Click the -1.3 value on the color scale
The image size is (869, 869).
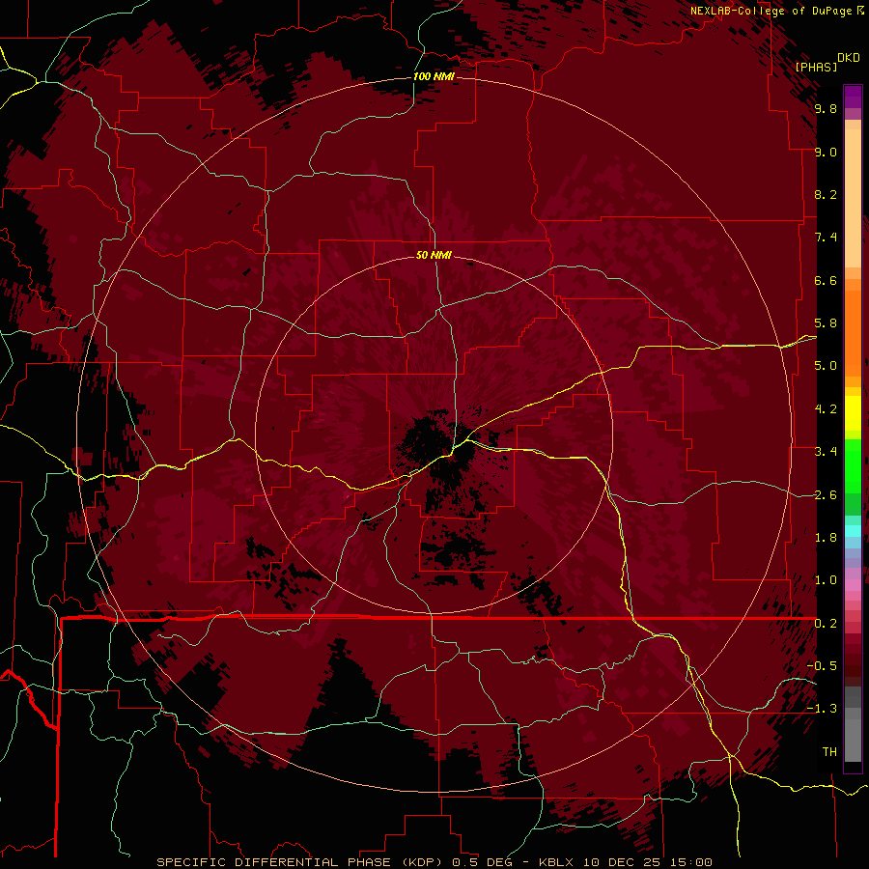coord(822,709)
